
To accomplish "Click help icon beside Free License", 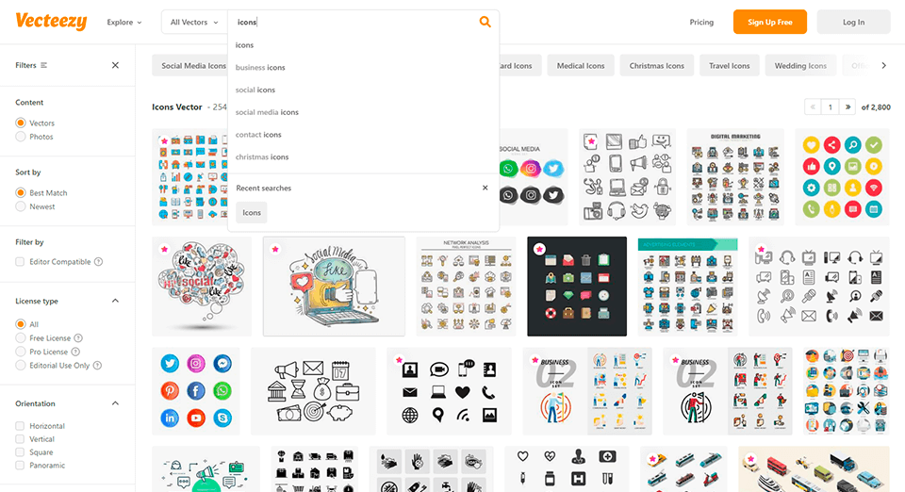I will coord(78,337).
